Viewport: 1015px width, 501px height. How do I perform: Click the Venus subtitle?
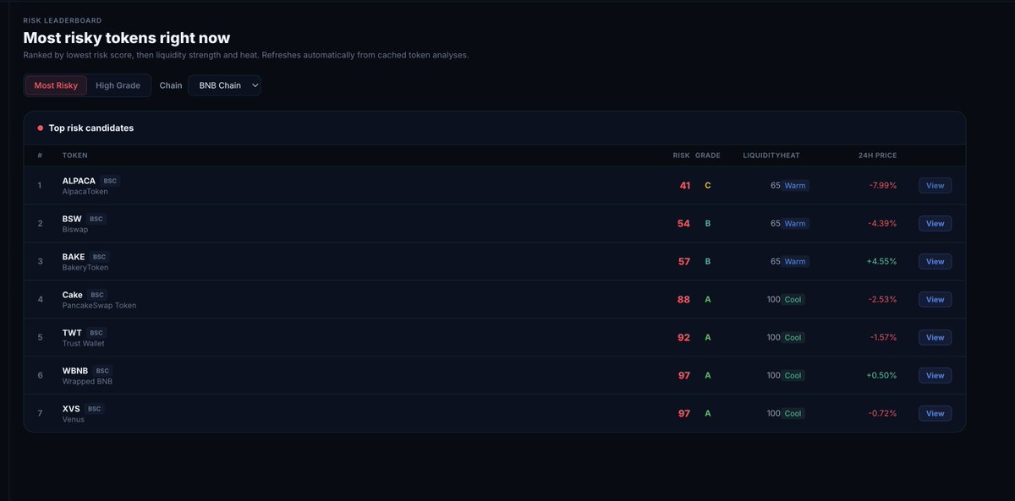click(x=74, y=420)
